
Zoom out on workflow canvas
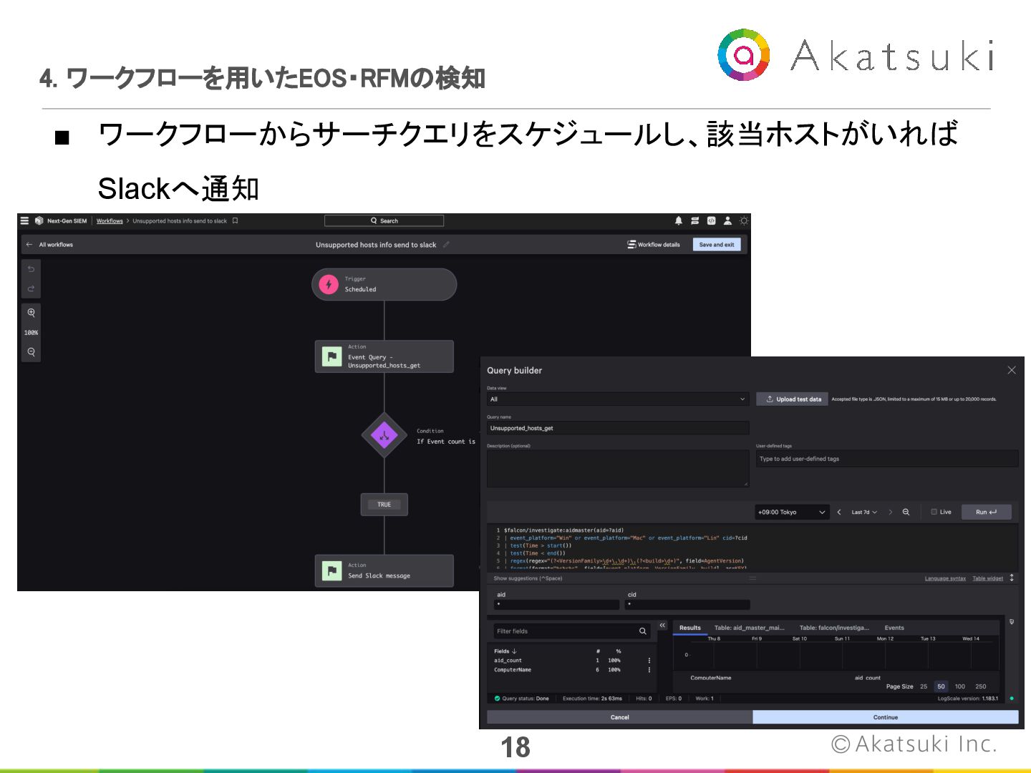pos(31,352)
